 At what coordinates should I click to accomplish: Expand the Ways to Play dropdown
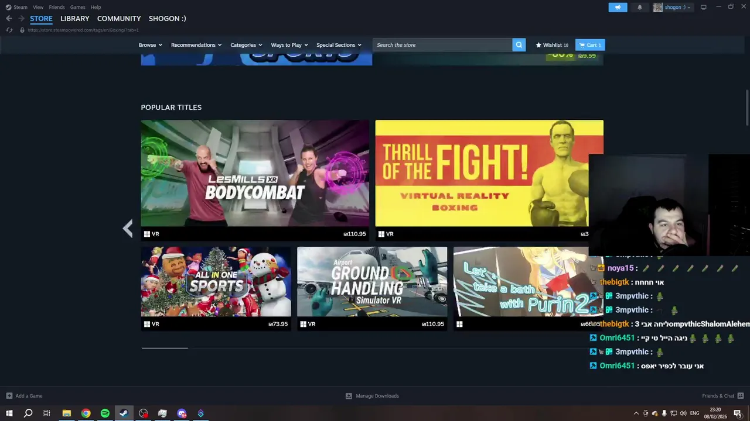(289, 45)
